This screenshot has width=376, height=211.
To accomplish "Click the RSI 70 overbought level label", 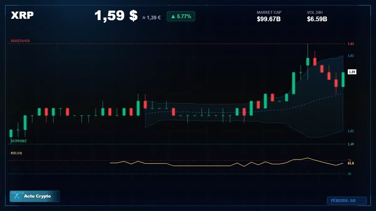I will click(x=349, y=160).
